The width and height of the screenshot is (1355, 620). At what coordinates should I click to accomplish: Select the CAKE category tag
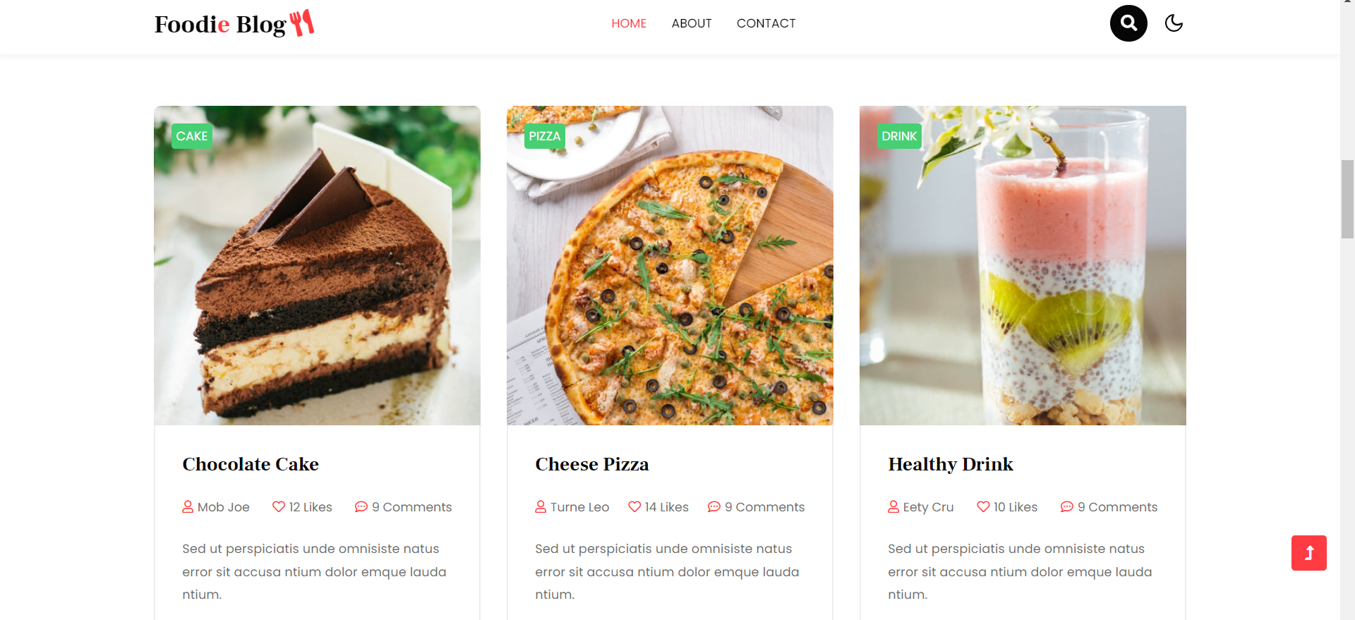pos(192,136)
